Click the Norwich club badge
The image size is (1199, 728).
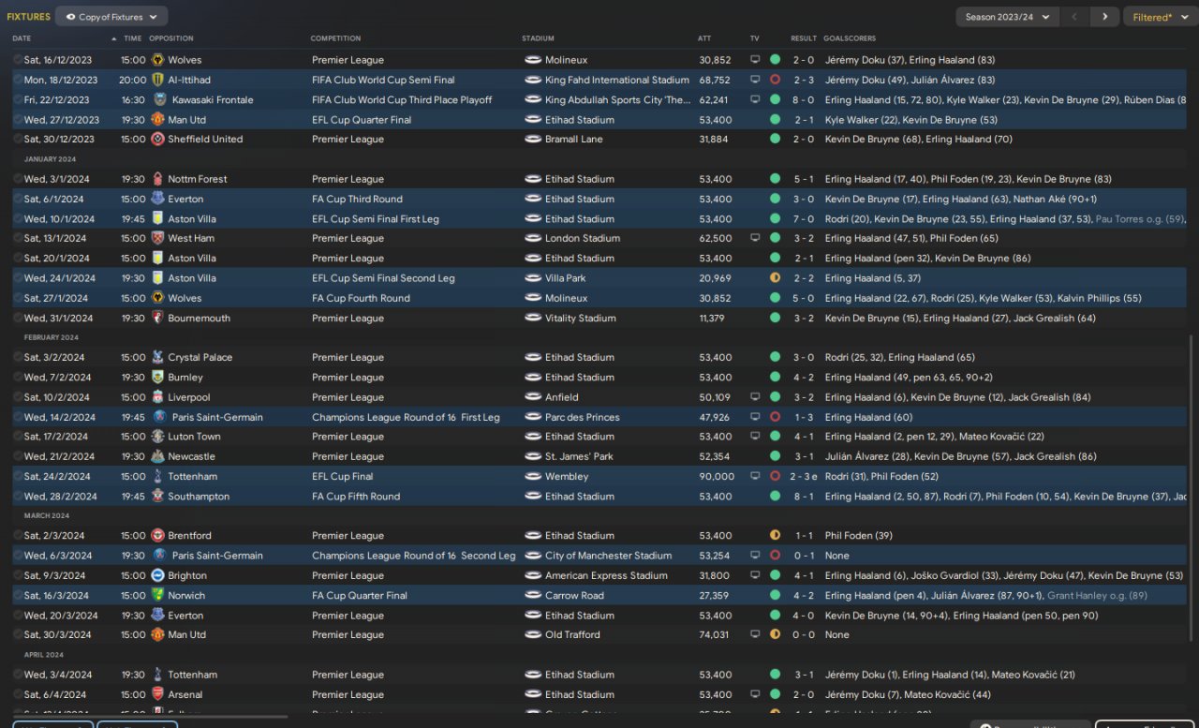[x=157, y=595]
